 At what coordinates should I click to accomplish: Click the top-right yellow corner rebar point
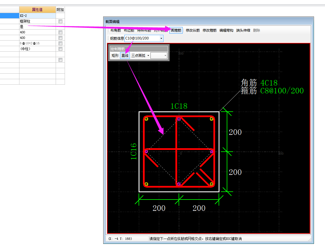click(211, 119)
